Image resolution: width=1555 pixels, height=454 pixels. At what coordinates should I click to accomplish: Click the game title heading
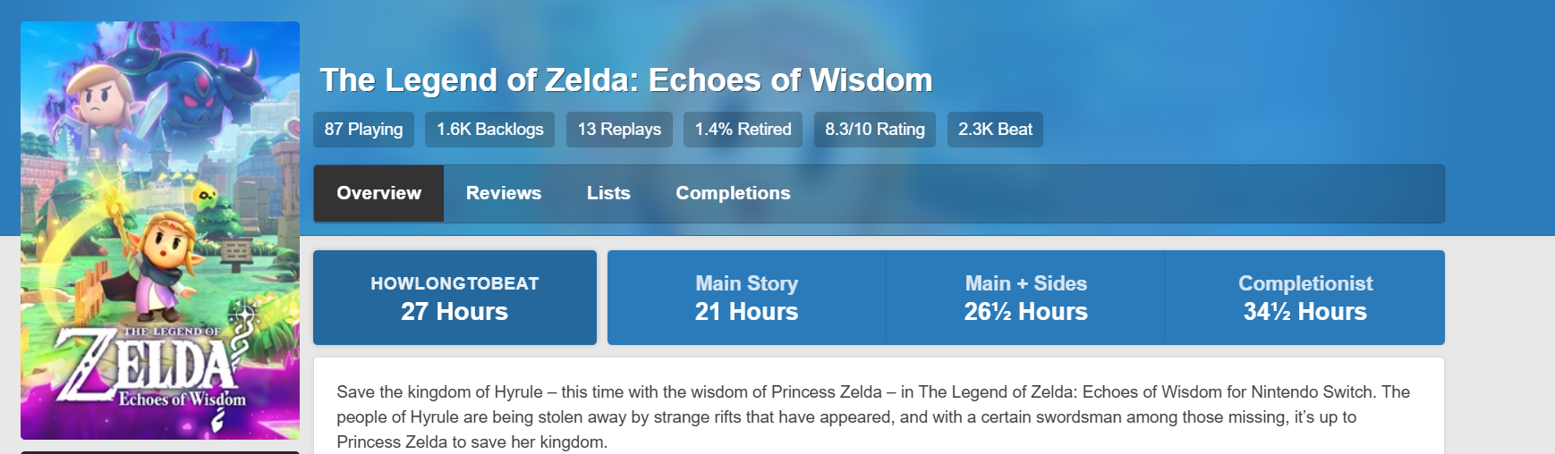(625, 80)
